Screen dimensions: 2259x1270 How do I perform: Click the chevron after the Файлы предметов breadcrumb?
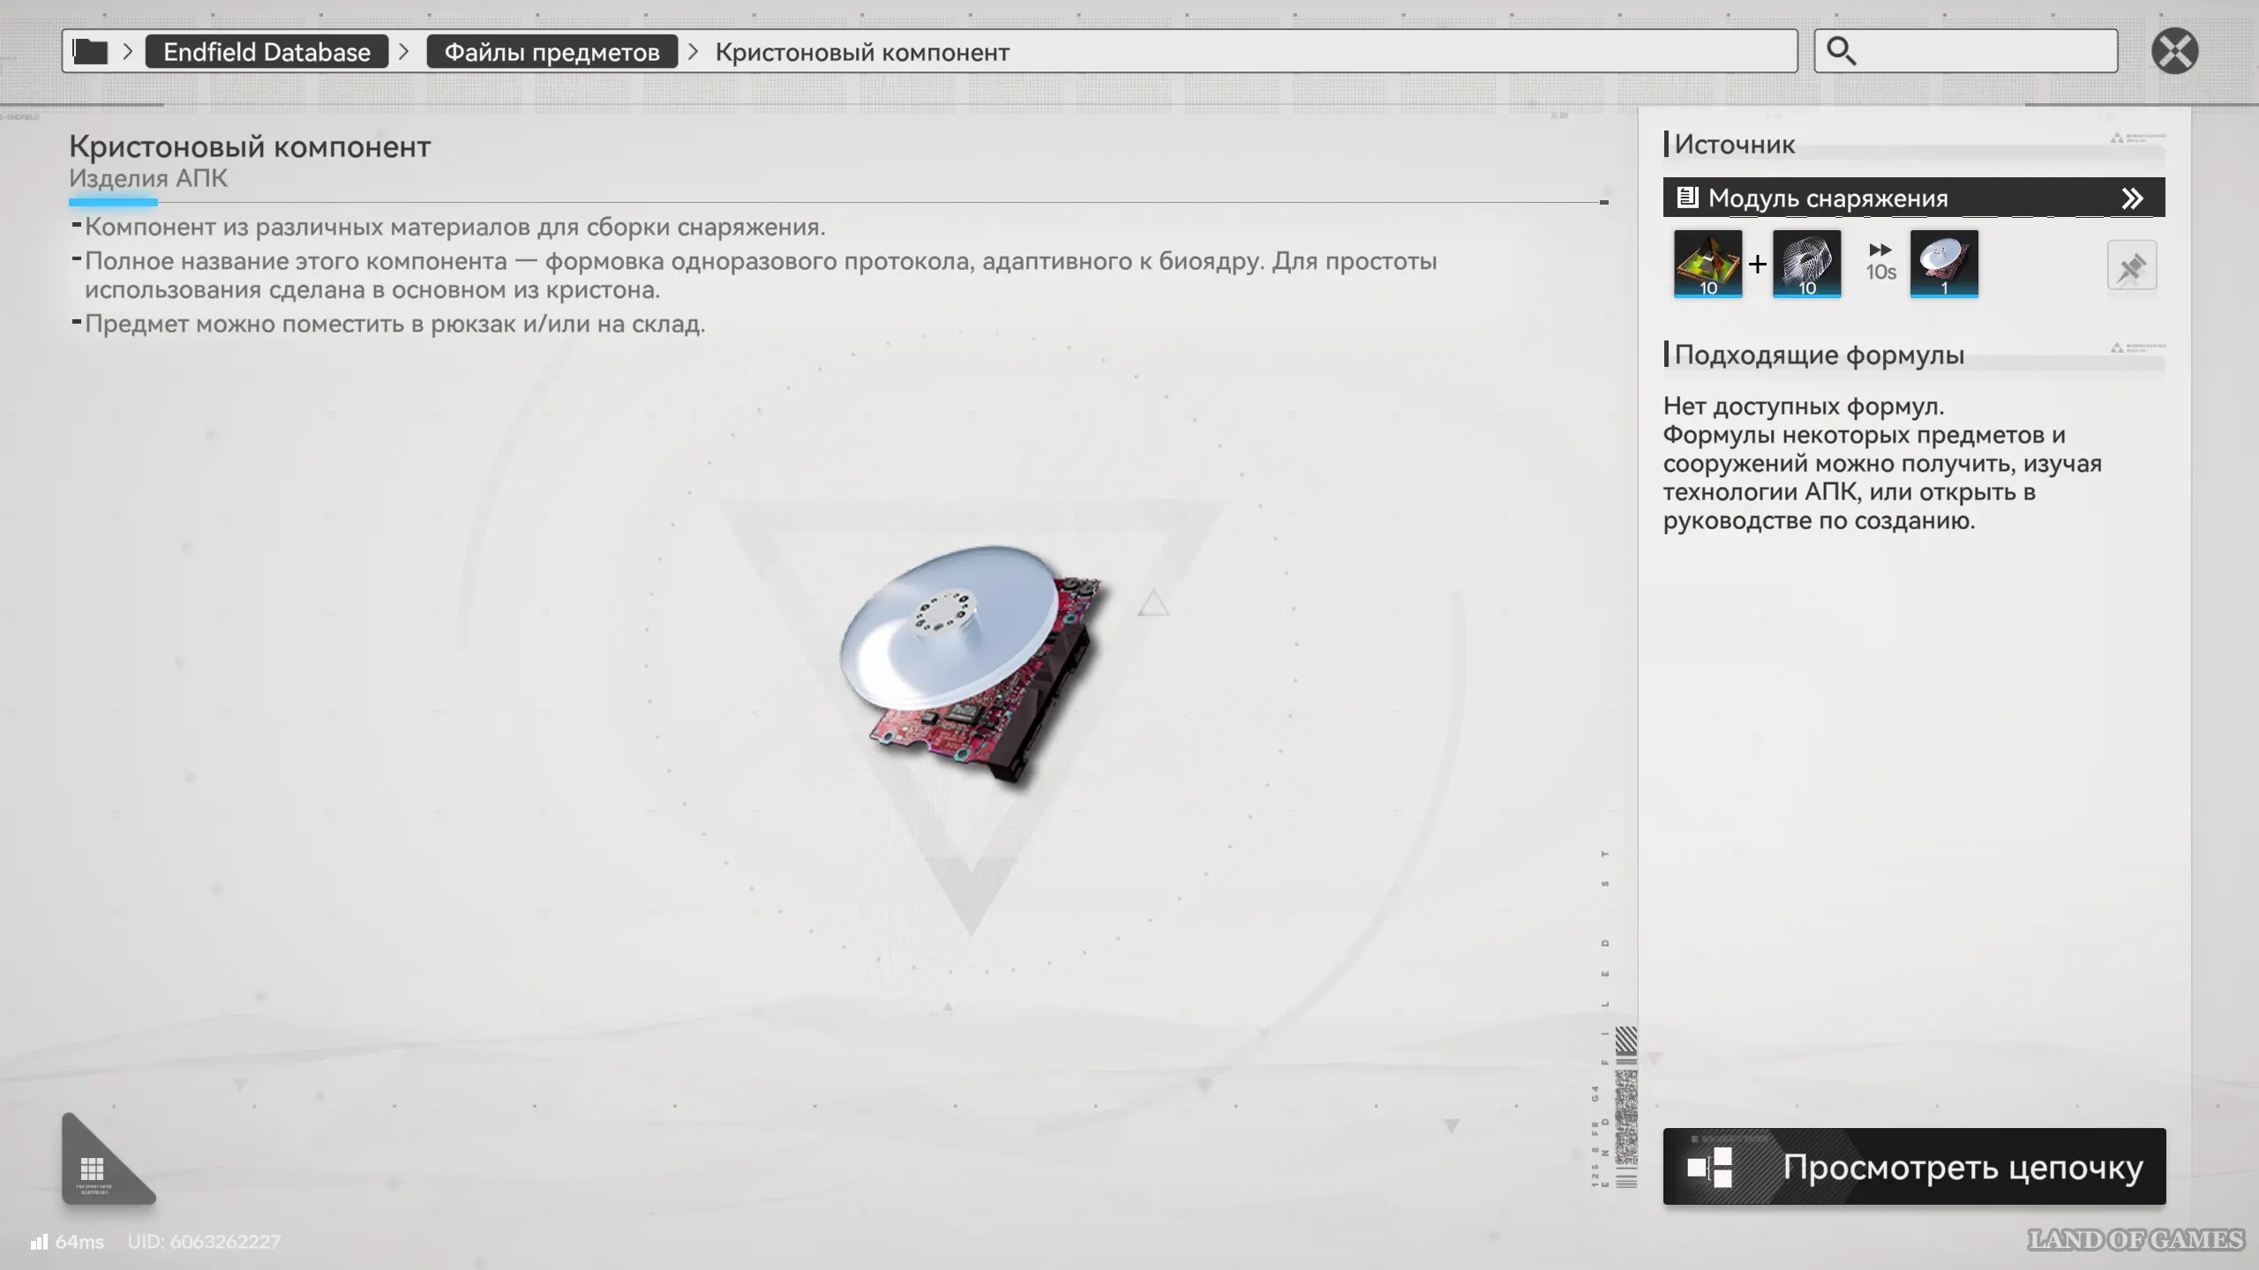694,52
